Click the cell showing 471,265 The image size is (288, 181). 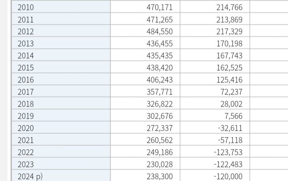(145, 19)
